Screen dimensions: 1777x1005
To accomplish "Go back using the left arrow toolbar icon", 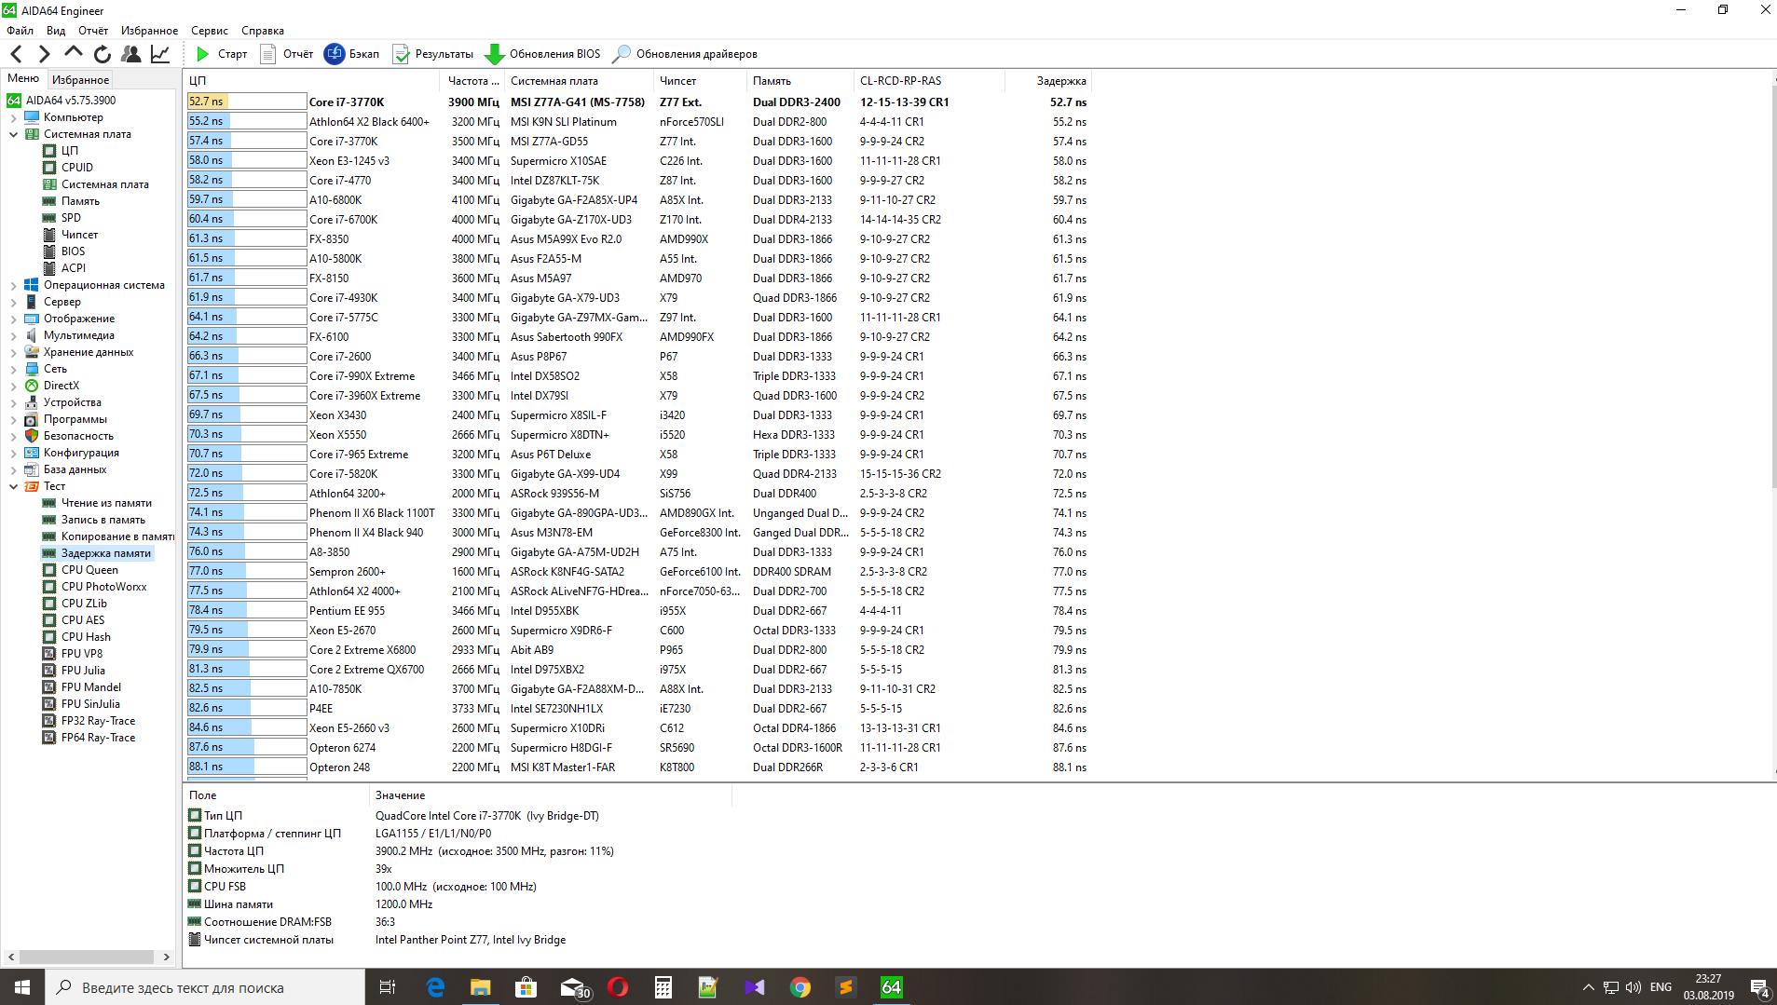I will coord(16,54).
